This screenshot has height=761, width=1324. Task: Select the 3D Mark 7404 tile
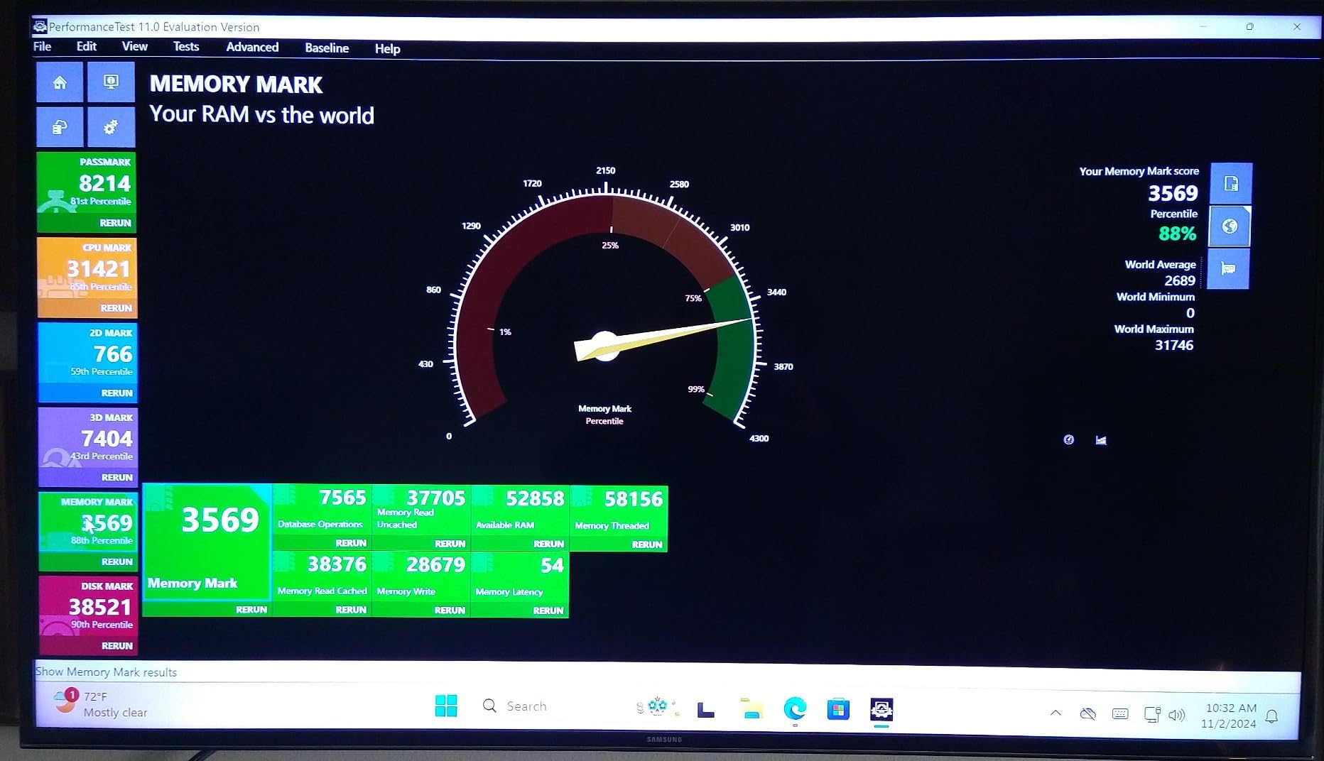click(x=87, y=438)
